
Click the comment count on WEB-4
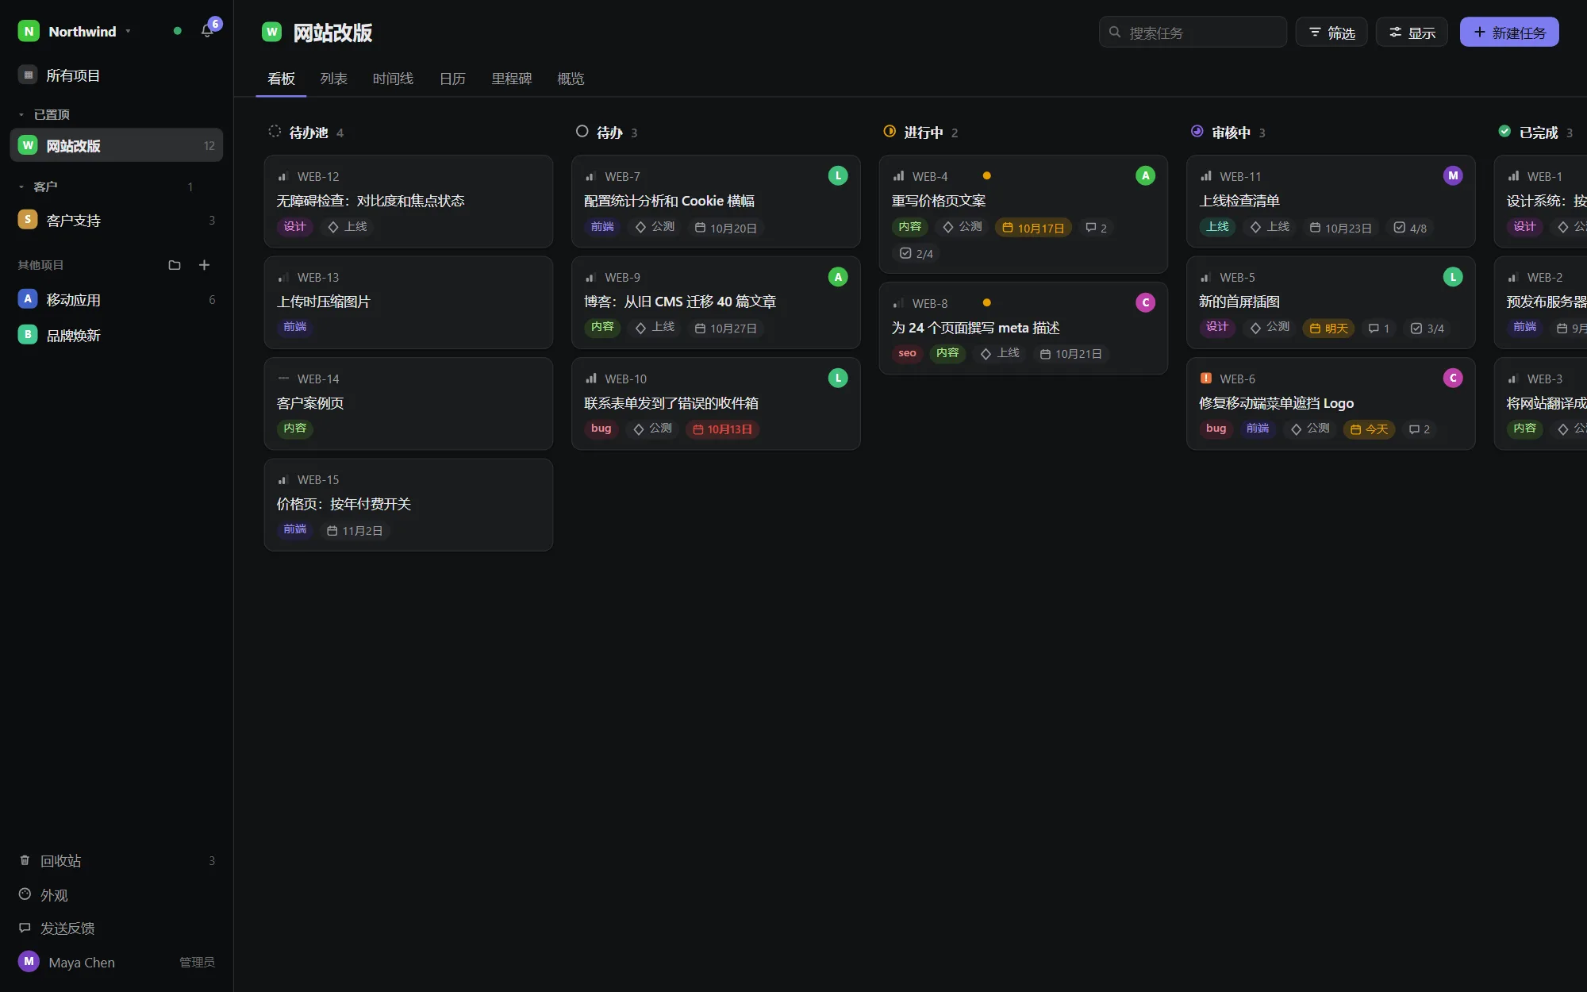[x=1097, y=228]
